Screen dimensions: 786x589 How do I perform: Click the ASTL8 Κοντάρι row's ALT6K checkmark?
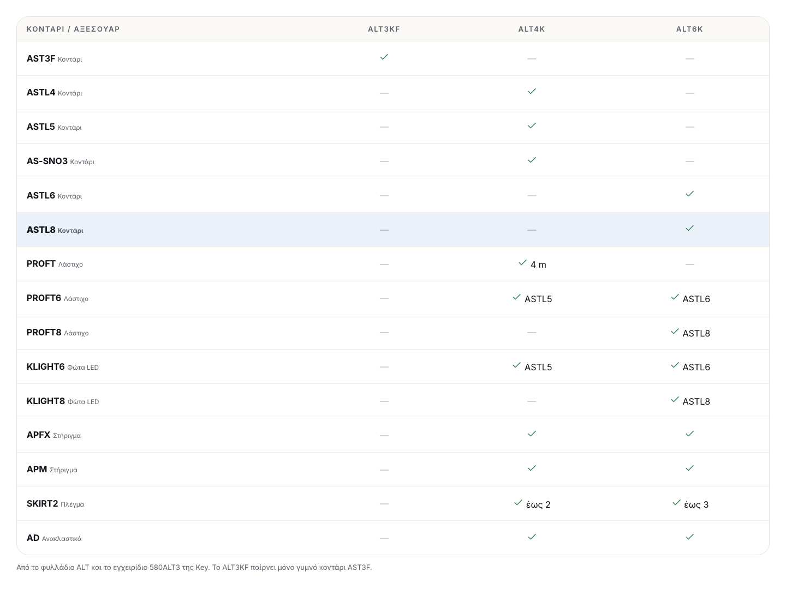(x=690, y=228)
